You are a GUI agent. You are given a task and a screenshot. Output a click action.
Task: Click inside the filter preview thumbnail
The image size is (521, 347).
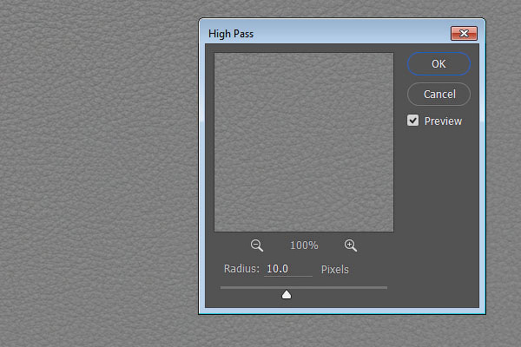click(x=304, y=142)
